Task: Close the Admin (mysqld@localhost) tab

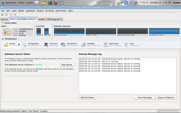Action: pyautogui.click(x=36, y=19)
